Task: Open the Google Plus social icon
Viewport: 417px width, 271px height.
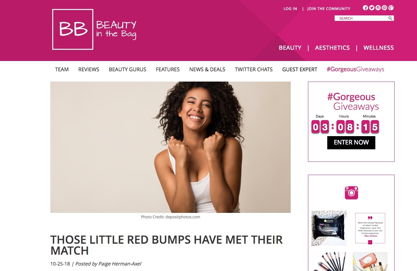Action: coord(391,8)
